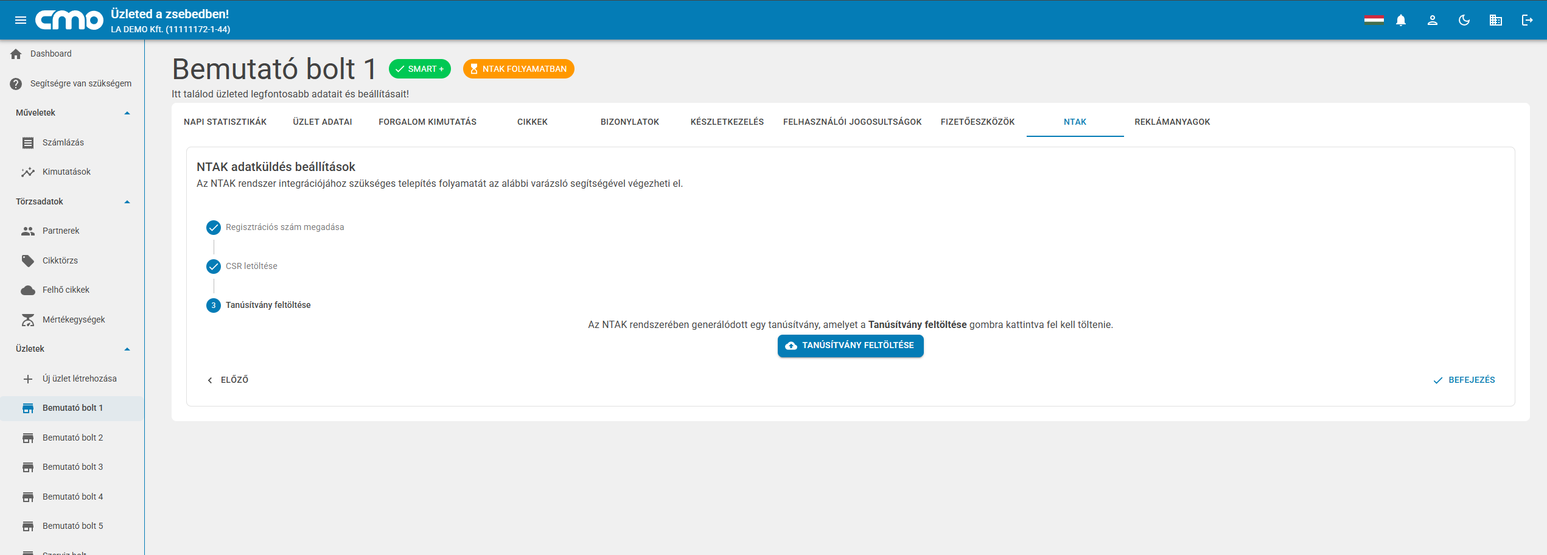The image size is (1547, 555).
Task: Log out using the exit icon
Action: tap(1528, 20)
